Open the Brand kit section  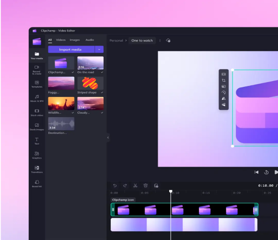(37, 184)
